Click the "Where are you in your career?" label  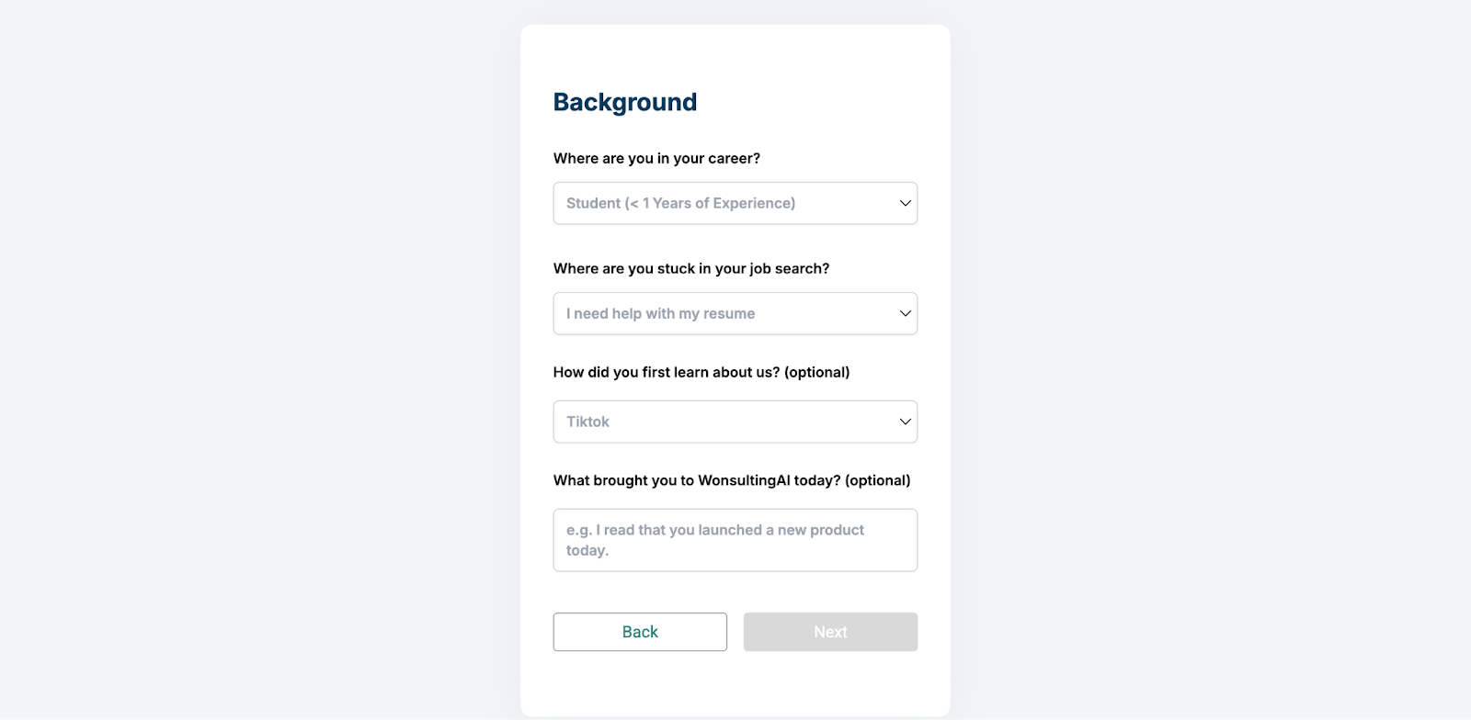[x=656, y=158]
